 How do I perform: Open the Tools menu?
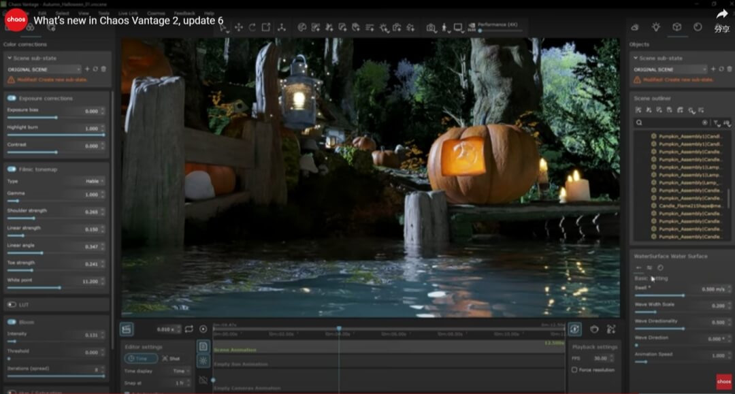pyautogui.click(x=103, y=13)
